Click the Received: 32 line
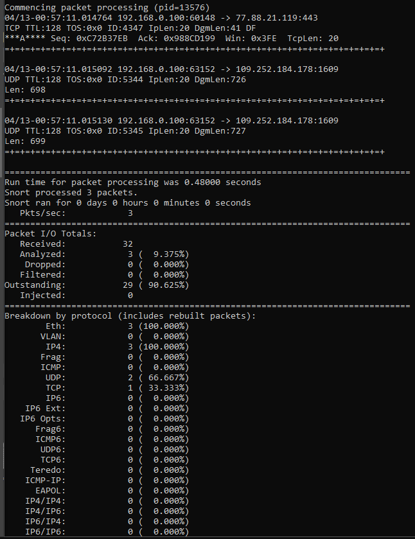The image size is (415, 539). tap(76, 243)
